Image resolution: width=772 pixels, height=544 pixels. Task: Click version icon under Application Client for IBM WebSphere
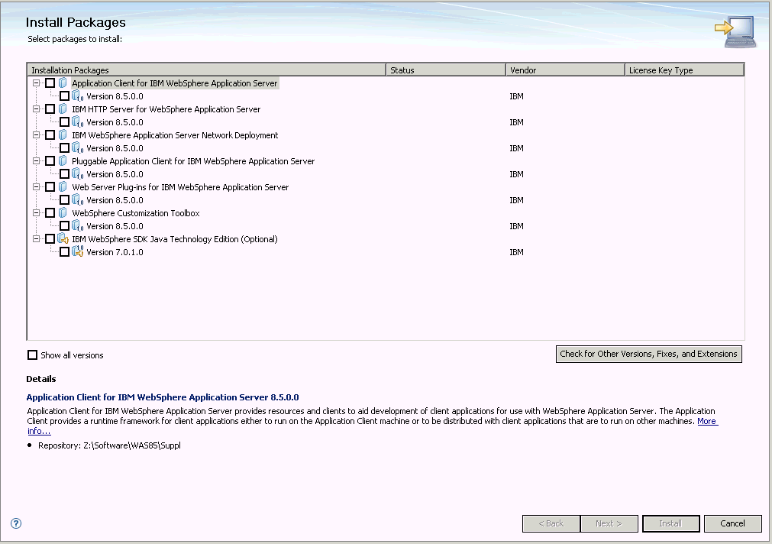(78, 96)
